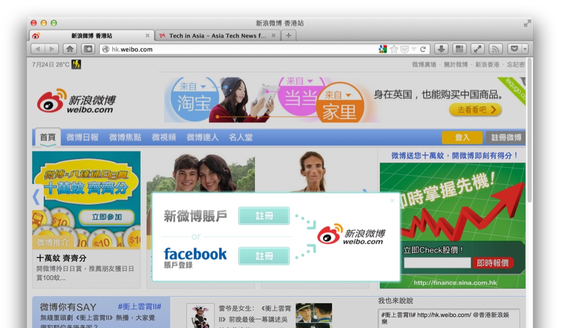Viewport: 562px width, 328px height.
Task: Expand the address bar history dropdown arrow
Action: pyautogui.click(x=414, y=49)
